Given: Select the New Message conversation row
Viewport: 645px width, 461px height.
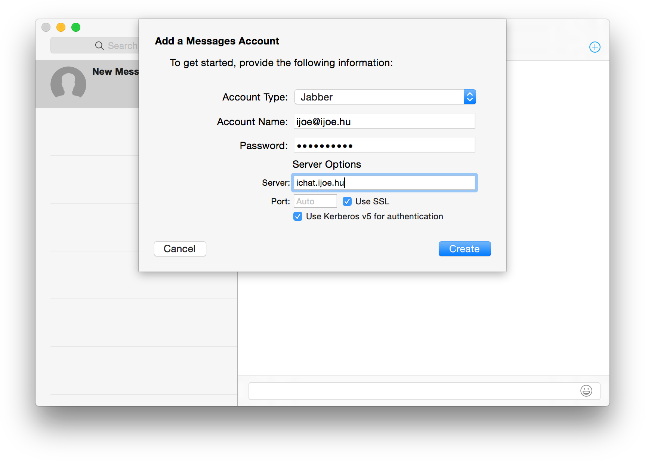Looking at the screenshot, I should 87,84.
